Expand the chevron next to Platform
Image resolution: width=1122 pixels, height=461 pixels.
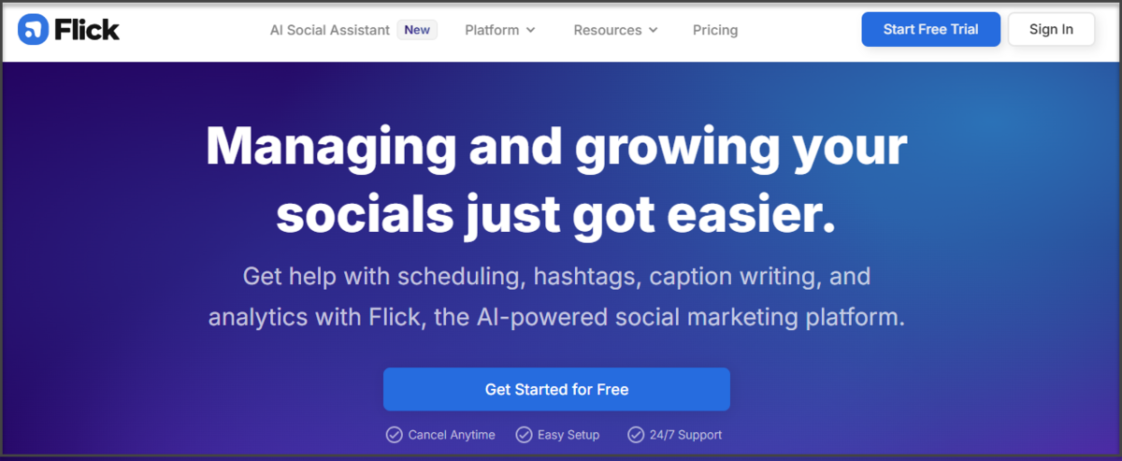click(x=531, y=30)
